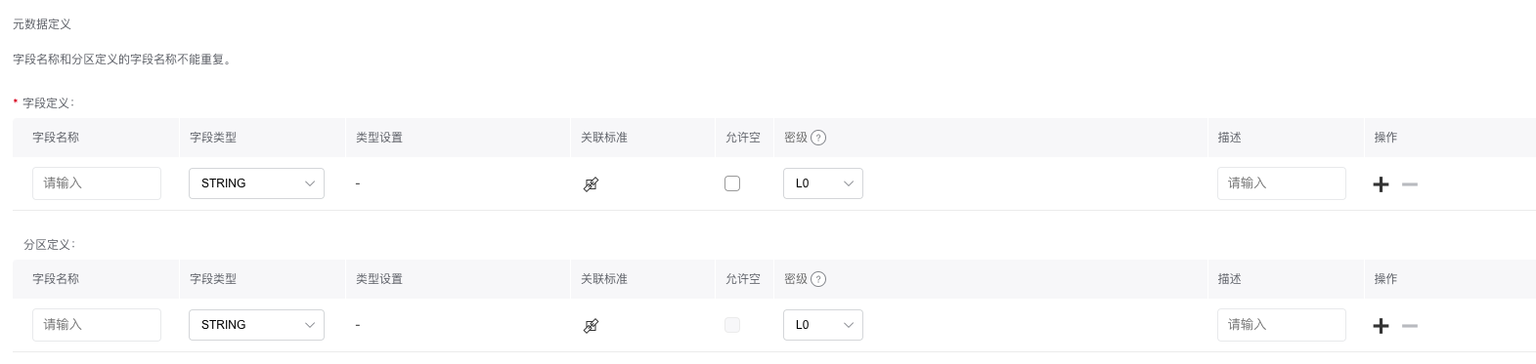Open STRING 字段类型 dropdown in 分区定义
The width and height of the screenshot is (1536, 364).
[256, 325]
